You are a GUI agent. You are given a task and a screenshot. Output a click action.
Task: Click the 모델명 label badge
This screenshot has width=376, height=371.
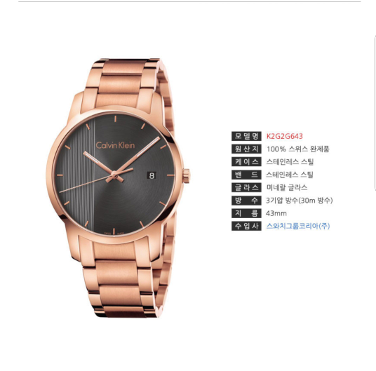click(246, 136)
